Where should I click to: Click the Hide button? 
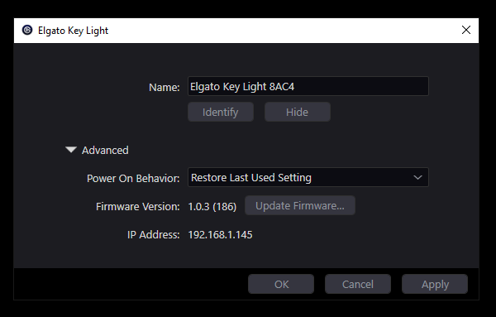tap(298, 112)
